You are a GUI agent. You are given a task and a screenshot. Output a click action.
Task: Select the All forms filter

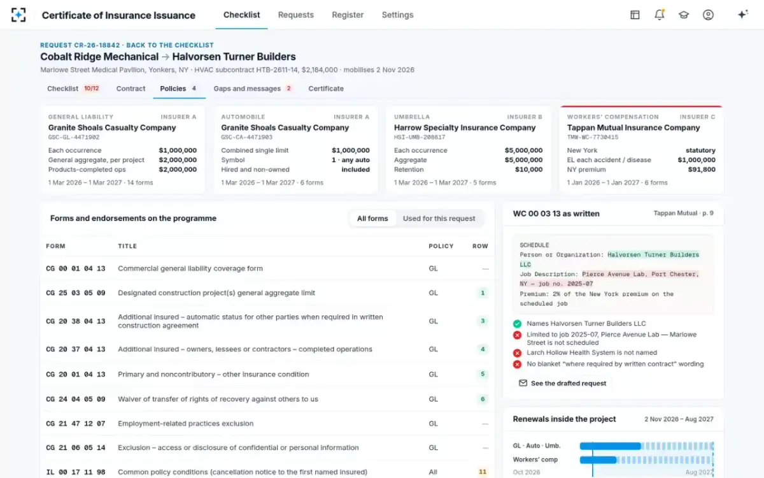372,219
